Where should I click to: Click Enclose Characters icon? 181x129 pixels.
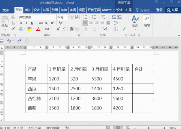click(77, 29)
